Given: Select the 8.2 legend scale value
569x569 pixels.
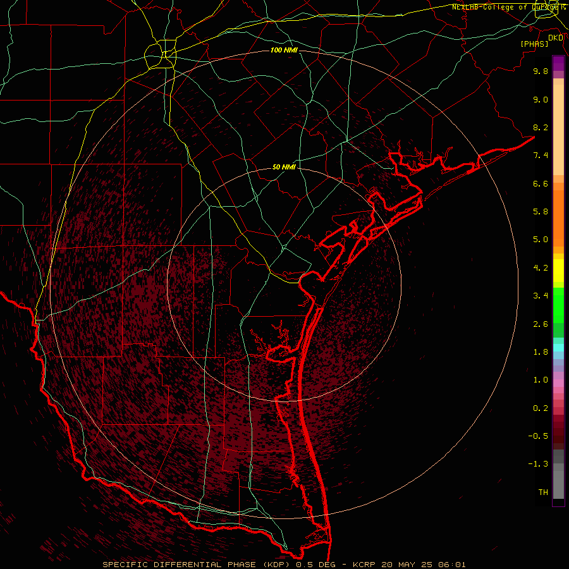Looking at the screenshot, I should pos(541,127).
